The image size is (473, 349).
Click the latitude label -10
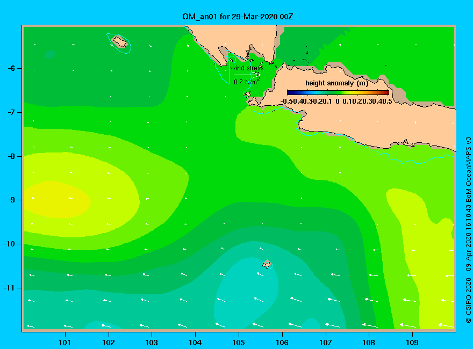point(9,244)
